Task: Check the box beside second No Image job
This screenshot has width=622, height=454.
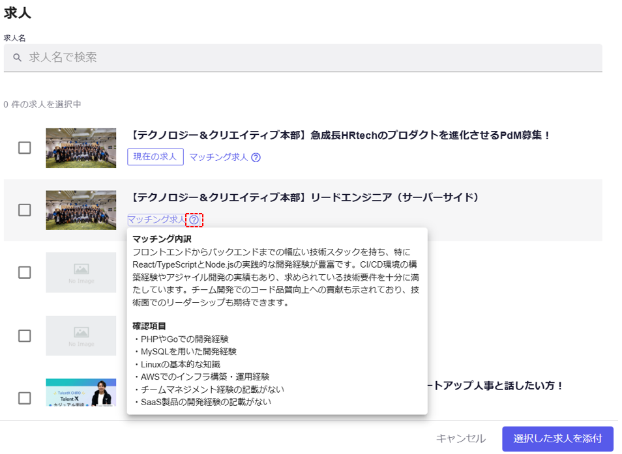Action: pos(24,335)
